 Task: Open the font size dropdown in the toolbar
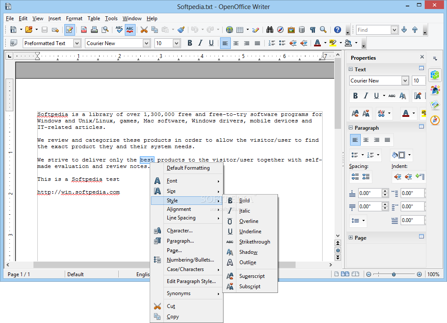click(x=176, y=43)
